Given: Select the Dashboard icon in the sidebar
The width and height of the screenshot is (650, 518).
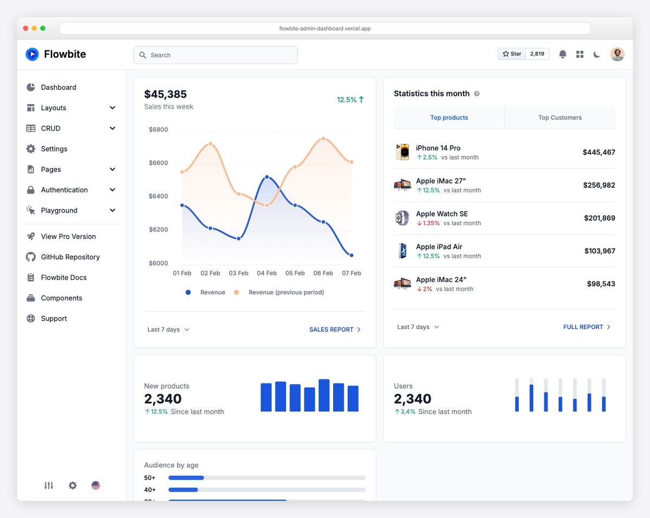Looking at the screenshot, I should point(31,87).
